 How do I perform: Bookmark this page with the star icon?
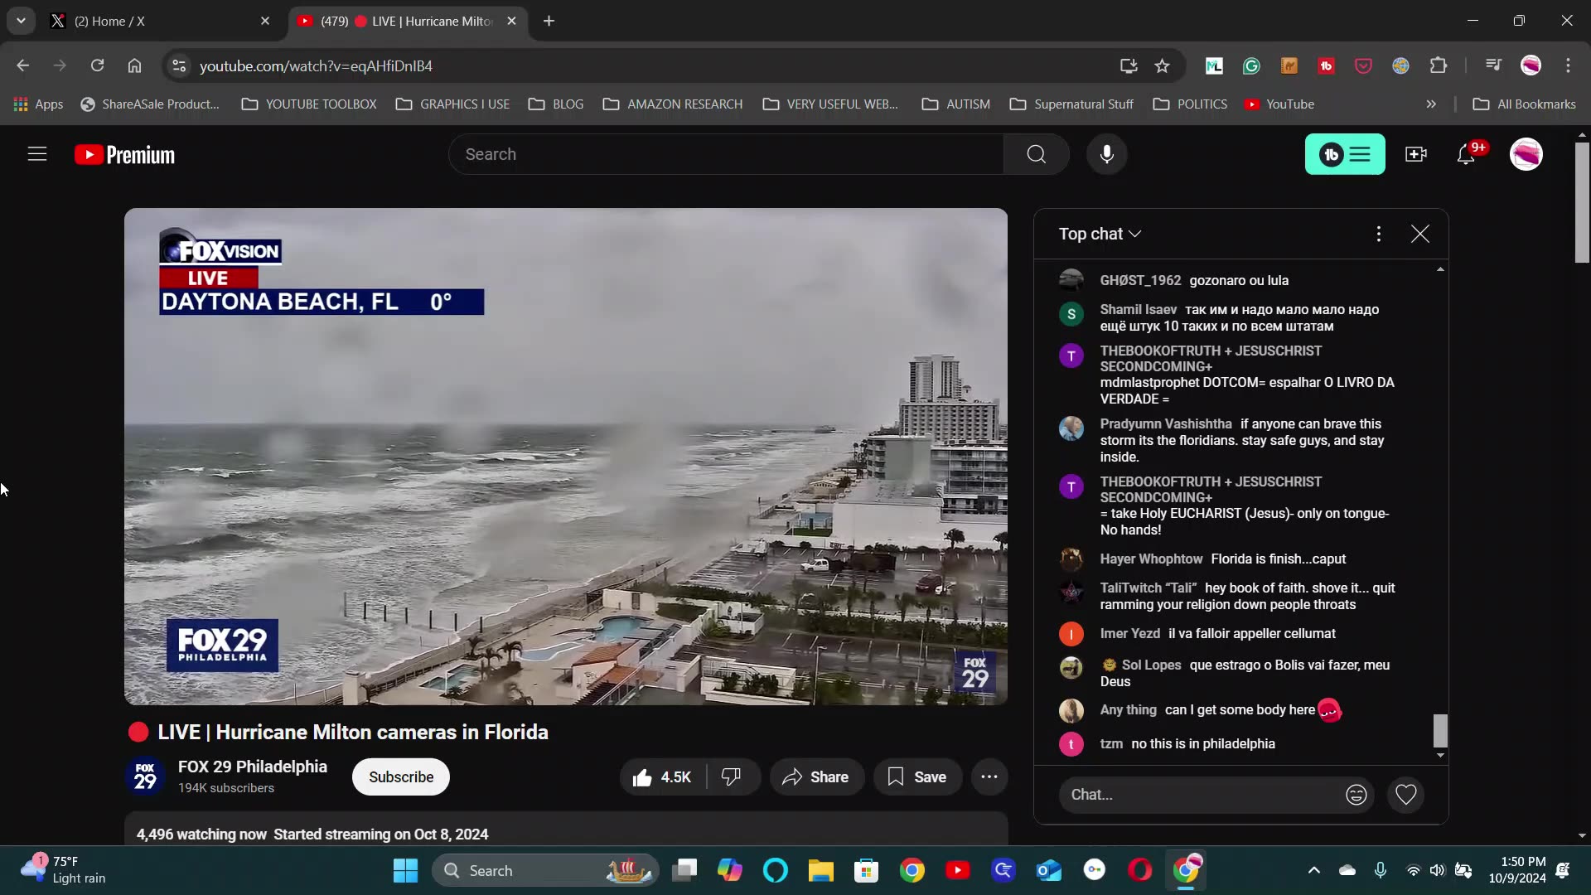(x=1163, y=65)
